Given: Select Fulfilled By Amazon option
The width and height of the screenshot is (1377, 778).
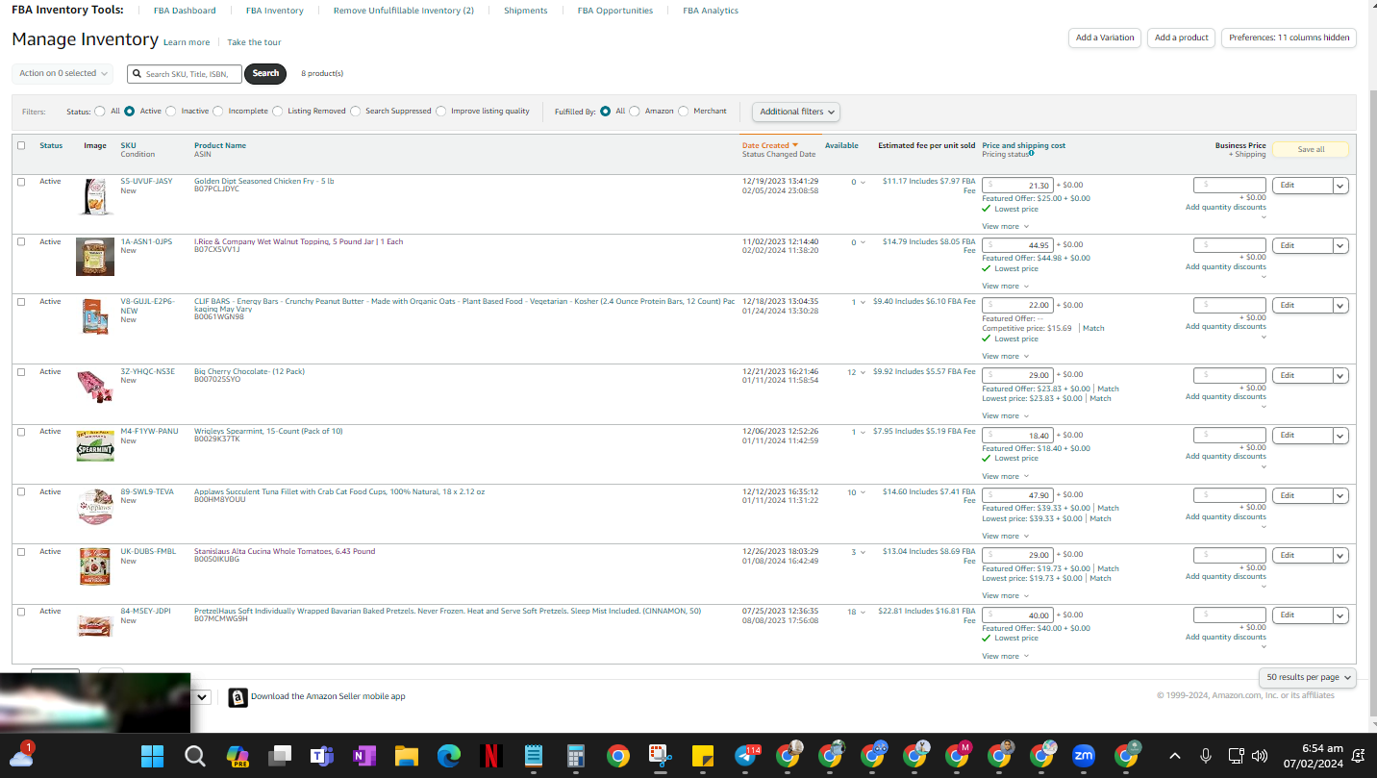Looking at the screenshot, I should tap(635, 112).
